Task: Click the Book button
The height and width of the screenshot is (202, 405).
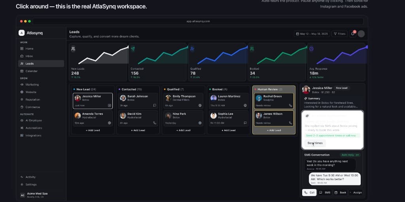Action: click(x=340, y=193)
